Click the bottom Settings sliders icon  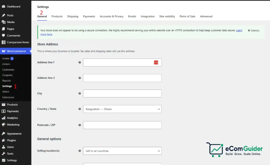tap(3, 160)
